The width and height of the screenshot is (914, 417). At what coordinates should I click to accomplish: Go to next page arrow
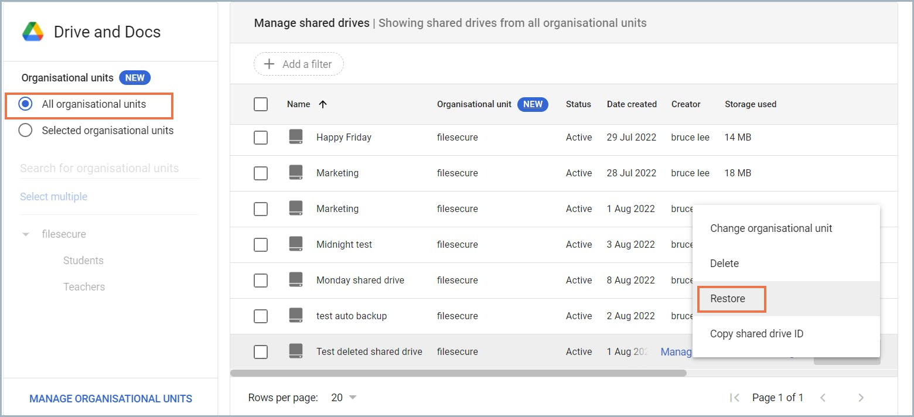click(861, 398)
